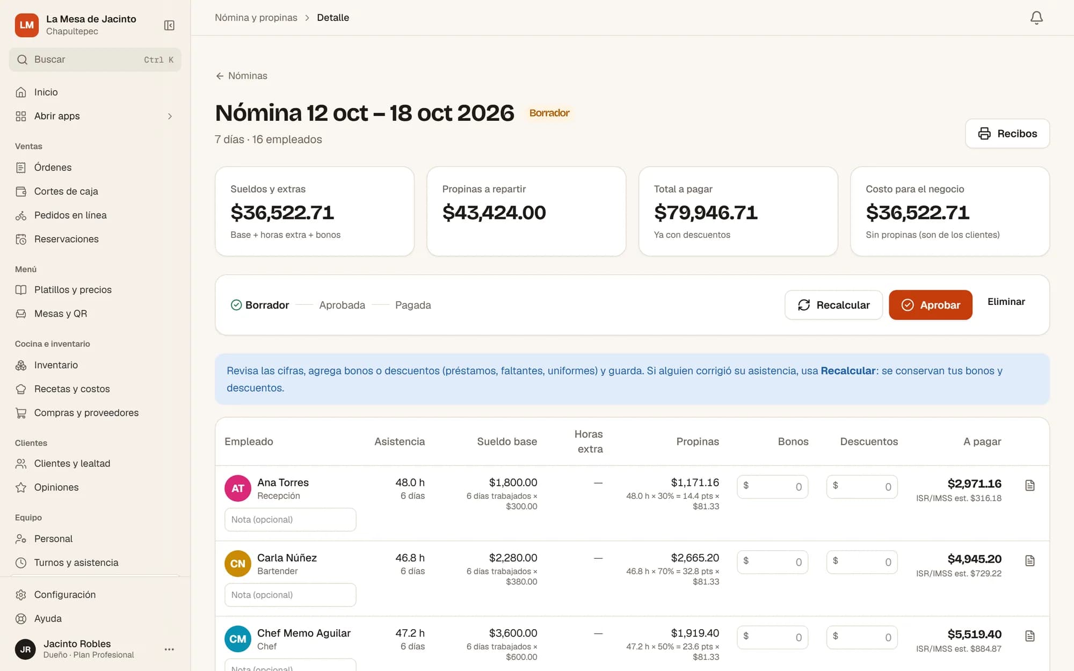Viewport: 1074px width, 671px height.
Task: Open receipt icon for Ana Torres row
Action: [1029, 485]
